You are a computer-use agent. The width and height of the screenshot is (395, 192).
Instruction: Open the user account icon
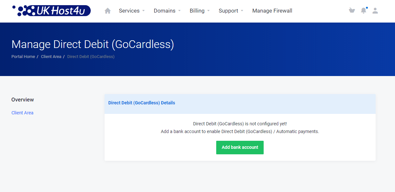[x=375, y=11]
